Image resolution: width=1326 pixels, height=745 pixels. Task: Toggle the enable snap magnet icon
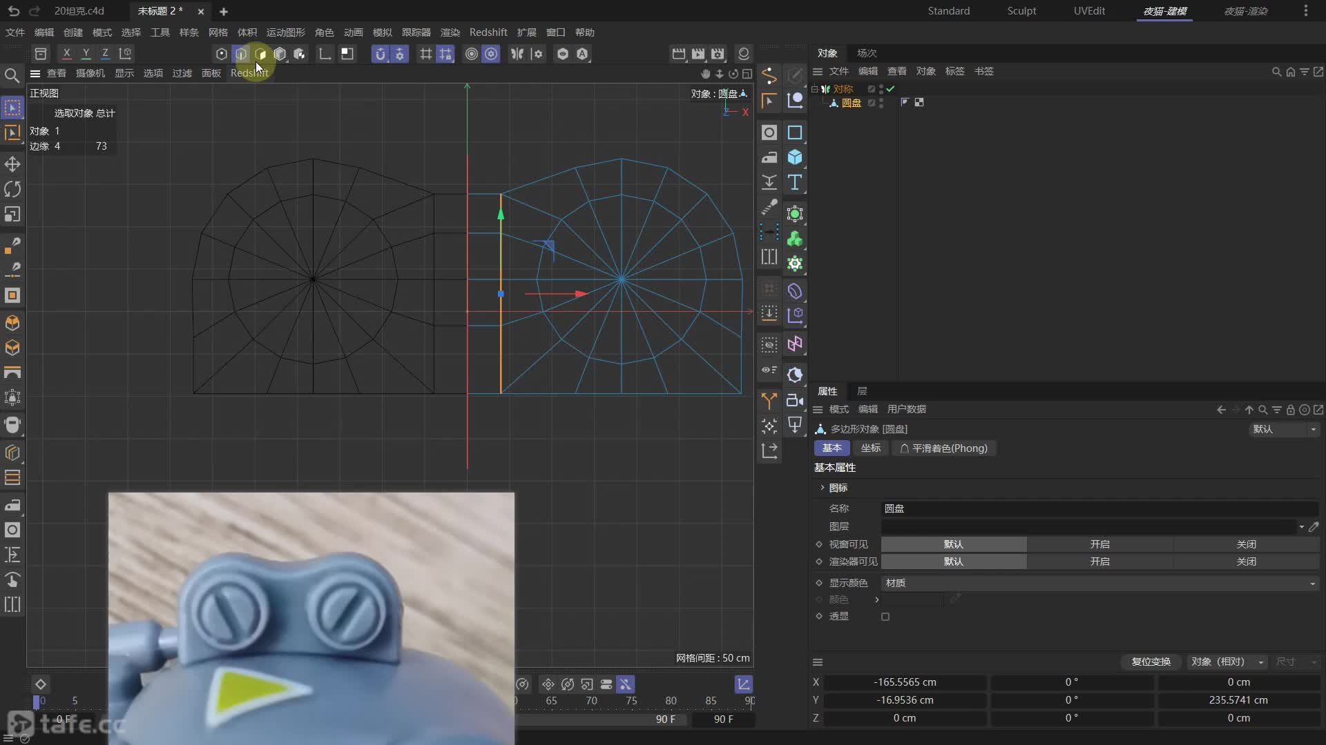tap(381, 54)
